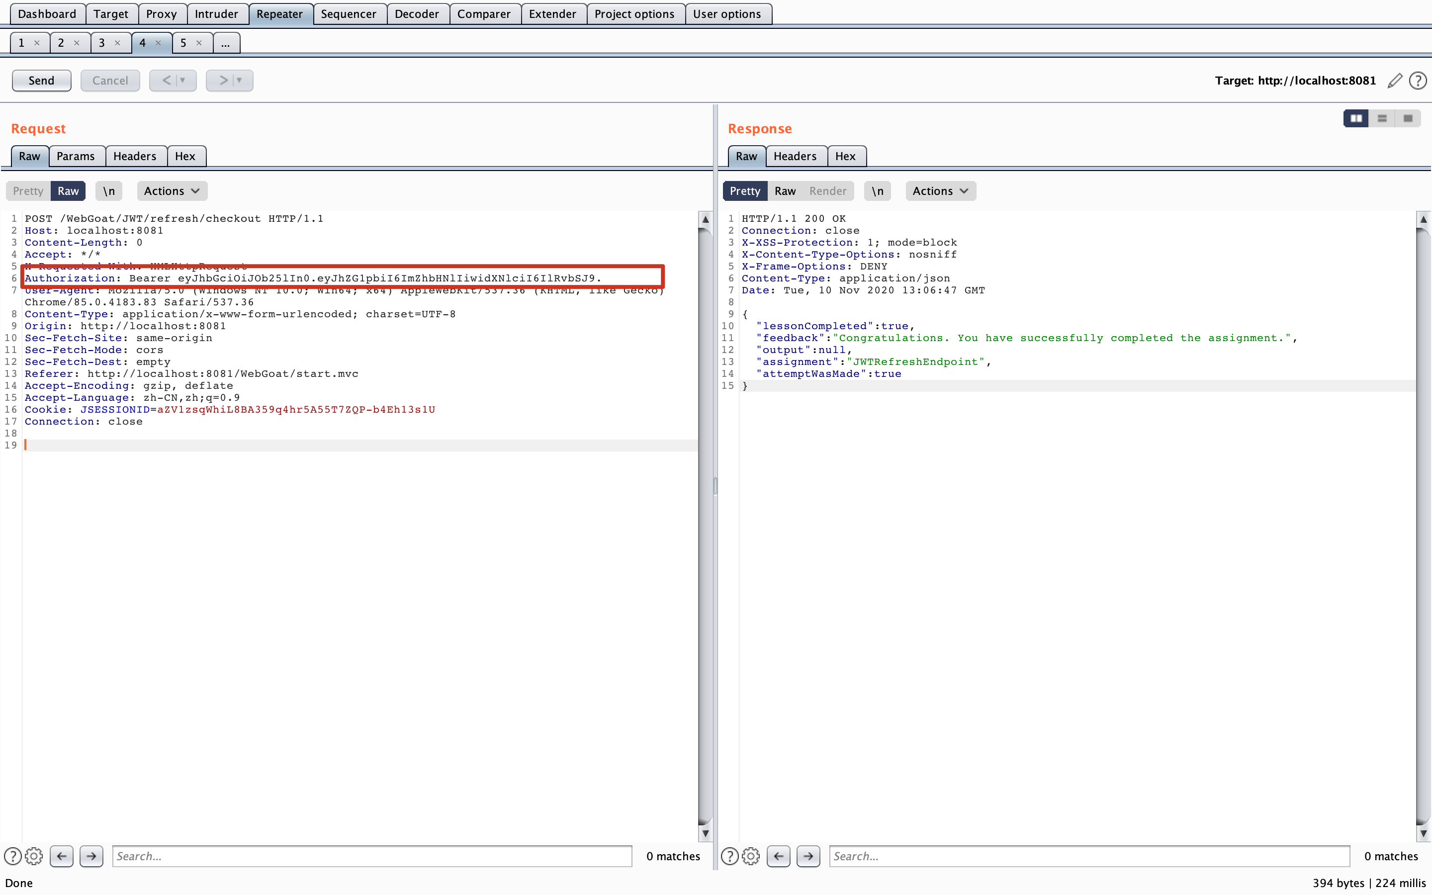Switch to side-by-side split layout icon
The image size is (1432, 895).
pyautogui.click(x=1355, y=118)
